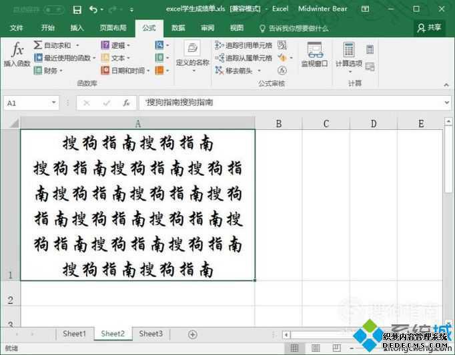The height and width of the screenshot is (355, 455).
Task: Switch to Sheet3 tab
Action: (x=151, y=334)
